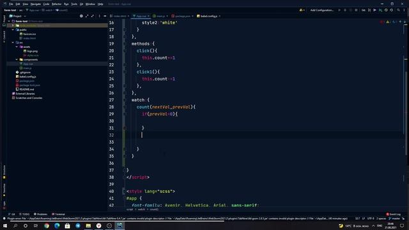
Task: Select External Libraries node
Action: pos(25,94)
